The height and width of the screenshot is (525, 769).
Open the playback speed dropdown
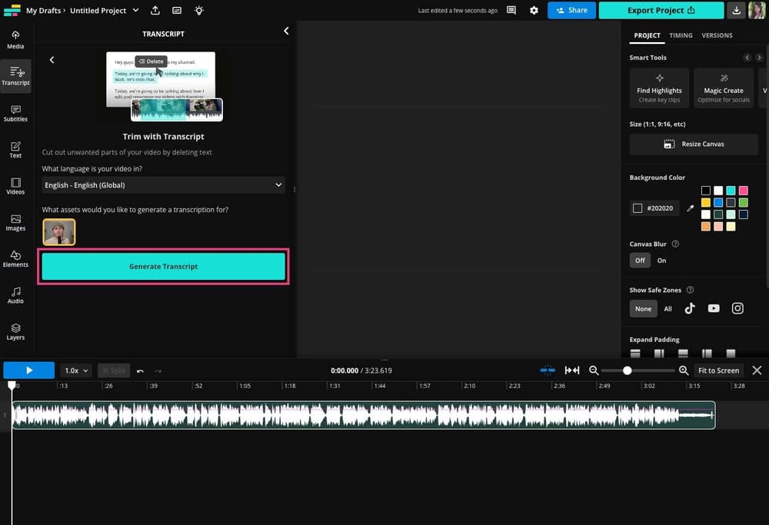click(x=75, y=370)
